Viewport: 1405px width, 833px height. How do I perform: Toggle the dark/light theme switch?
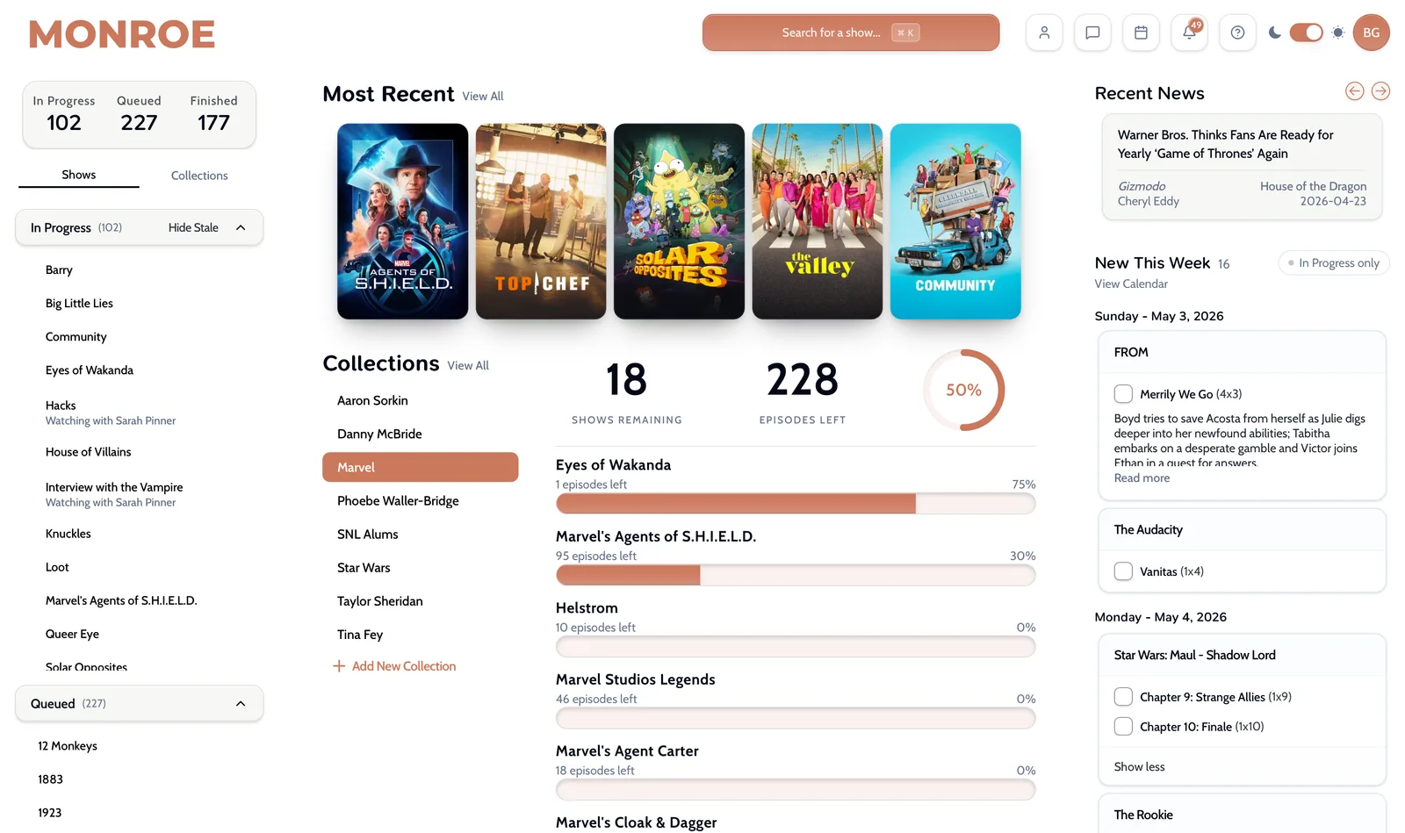tap(1306, 32)
